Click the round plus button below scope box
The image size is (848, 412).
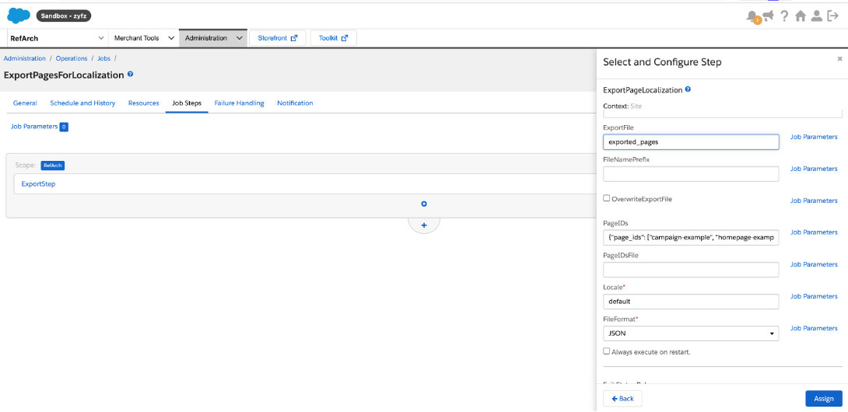(424, 225)
